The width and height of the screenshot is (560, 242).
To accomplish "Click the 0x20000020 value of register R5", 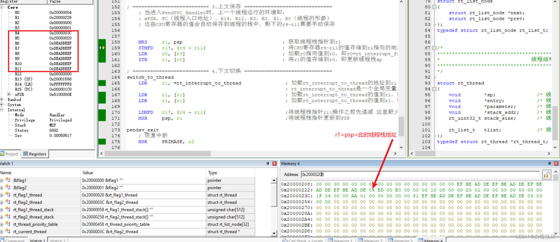I will click(x=60, y=38).
